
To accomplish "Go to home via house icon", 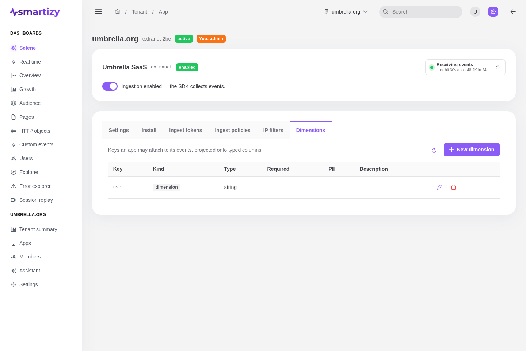I will tap(118, 11).
